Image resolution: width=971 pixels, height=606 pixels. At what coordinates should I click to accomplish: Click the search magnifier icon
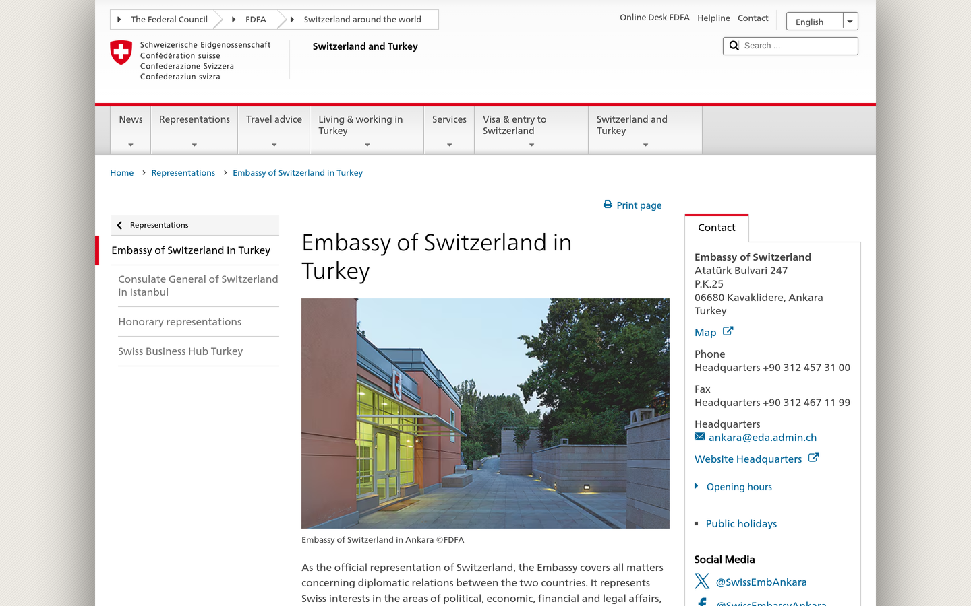734,46
